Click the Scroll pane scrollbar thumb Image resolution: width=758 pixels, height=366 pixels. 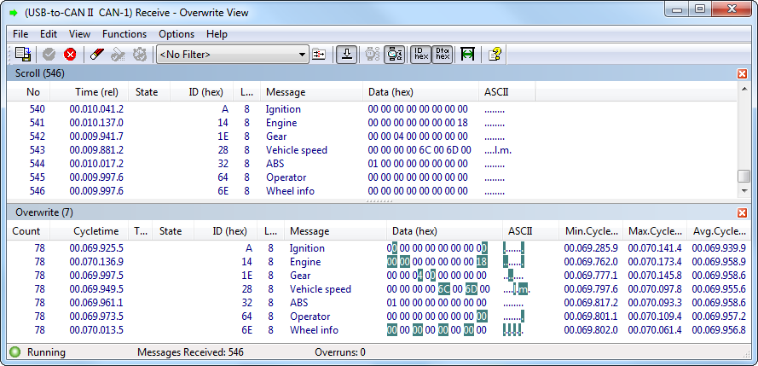click(744, 177)
